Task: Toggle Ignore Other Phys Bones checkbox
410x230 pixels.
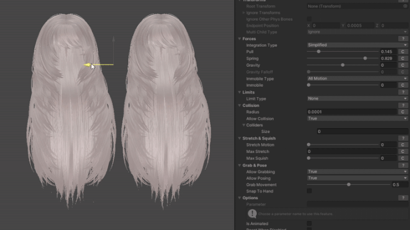Action: 310,19
